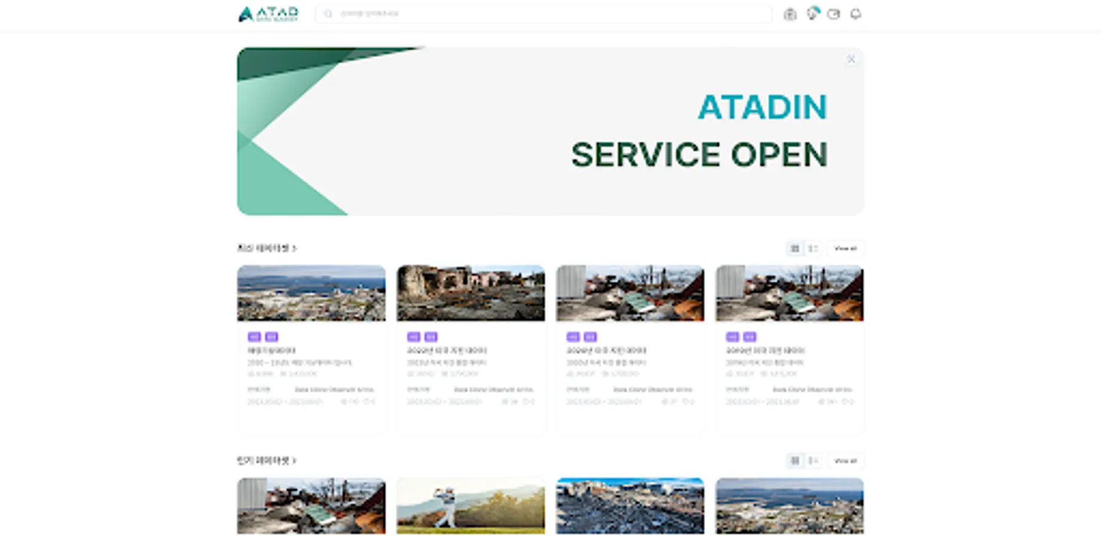The height and width of the screenshot is (538, 1102).
Task: Switch the top dataset section to grid view
Action: pyautogui.click(x=795, y=248)
